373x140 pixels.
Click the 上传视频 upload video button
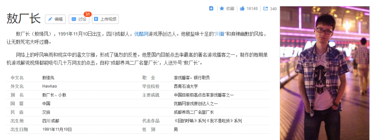[105, 19]
